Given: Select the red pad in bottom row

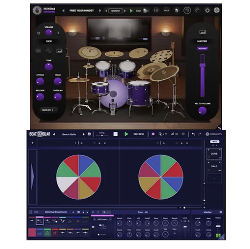Looking at the screenshot, I should coord(32,232).
